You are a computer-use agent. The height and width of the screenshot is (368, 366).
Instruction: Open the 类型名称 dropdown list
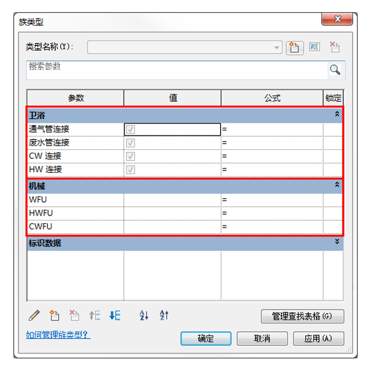pyautogui.click(x=277, y=48)
